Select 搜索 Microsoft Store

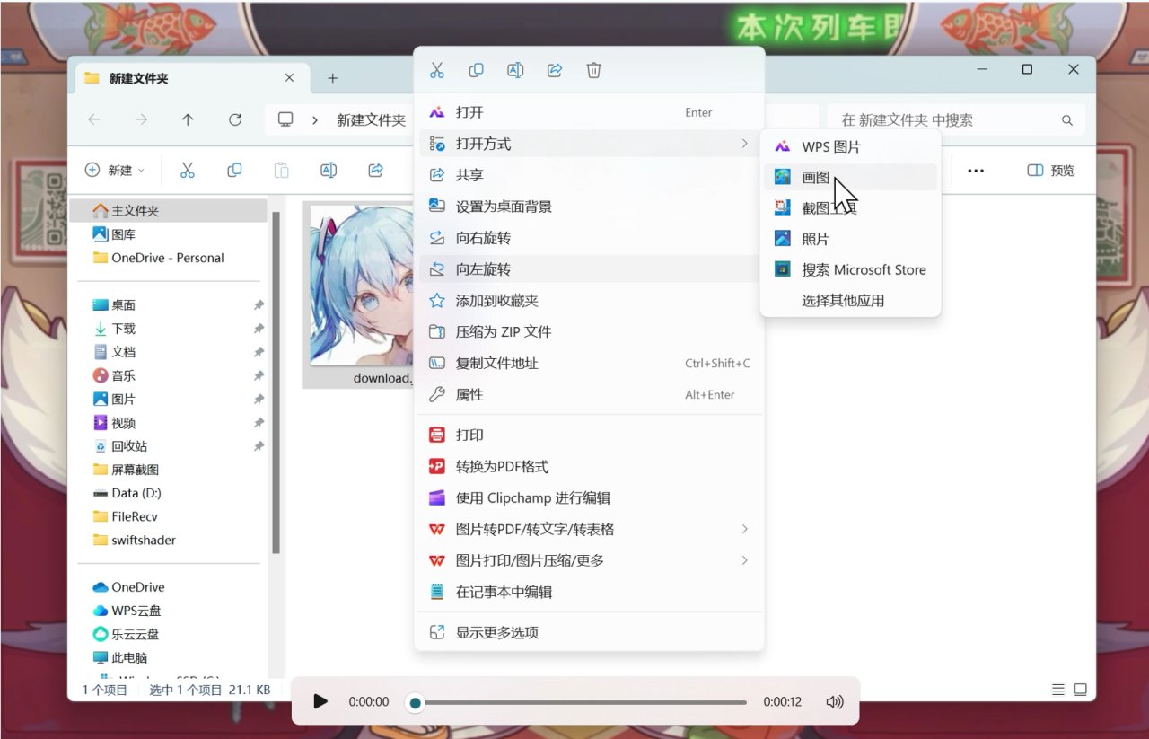pos(850,269)
